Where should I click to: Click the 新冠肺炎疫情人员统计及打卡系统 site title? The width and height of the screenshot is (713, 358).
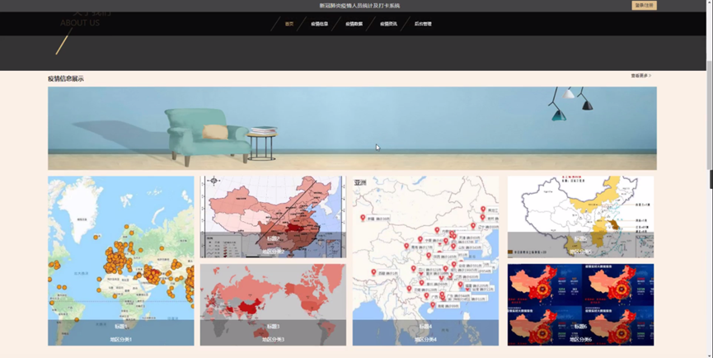(359, 6)
